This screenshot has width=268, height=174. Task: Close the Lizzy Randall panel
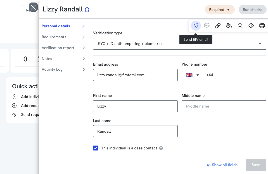(x=33, y=7)
